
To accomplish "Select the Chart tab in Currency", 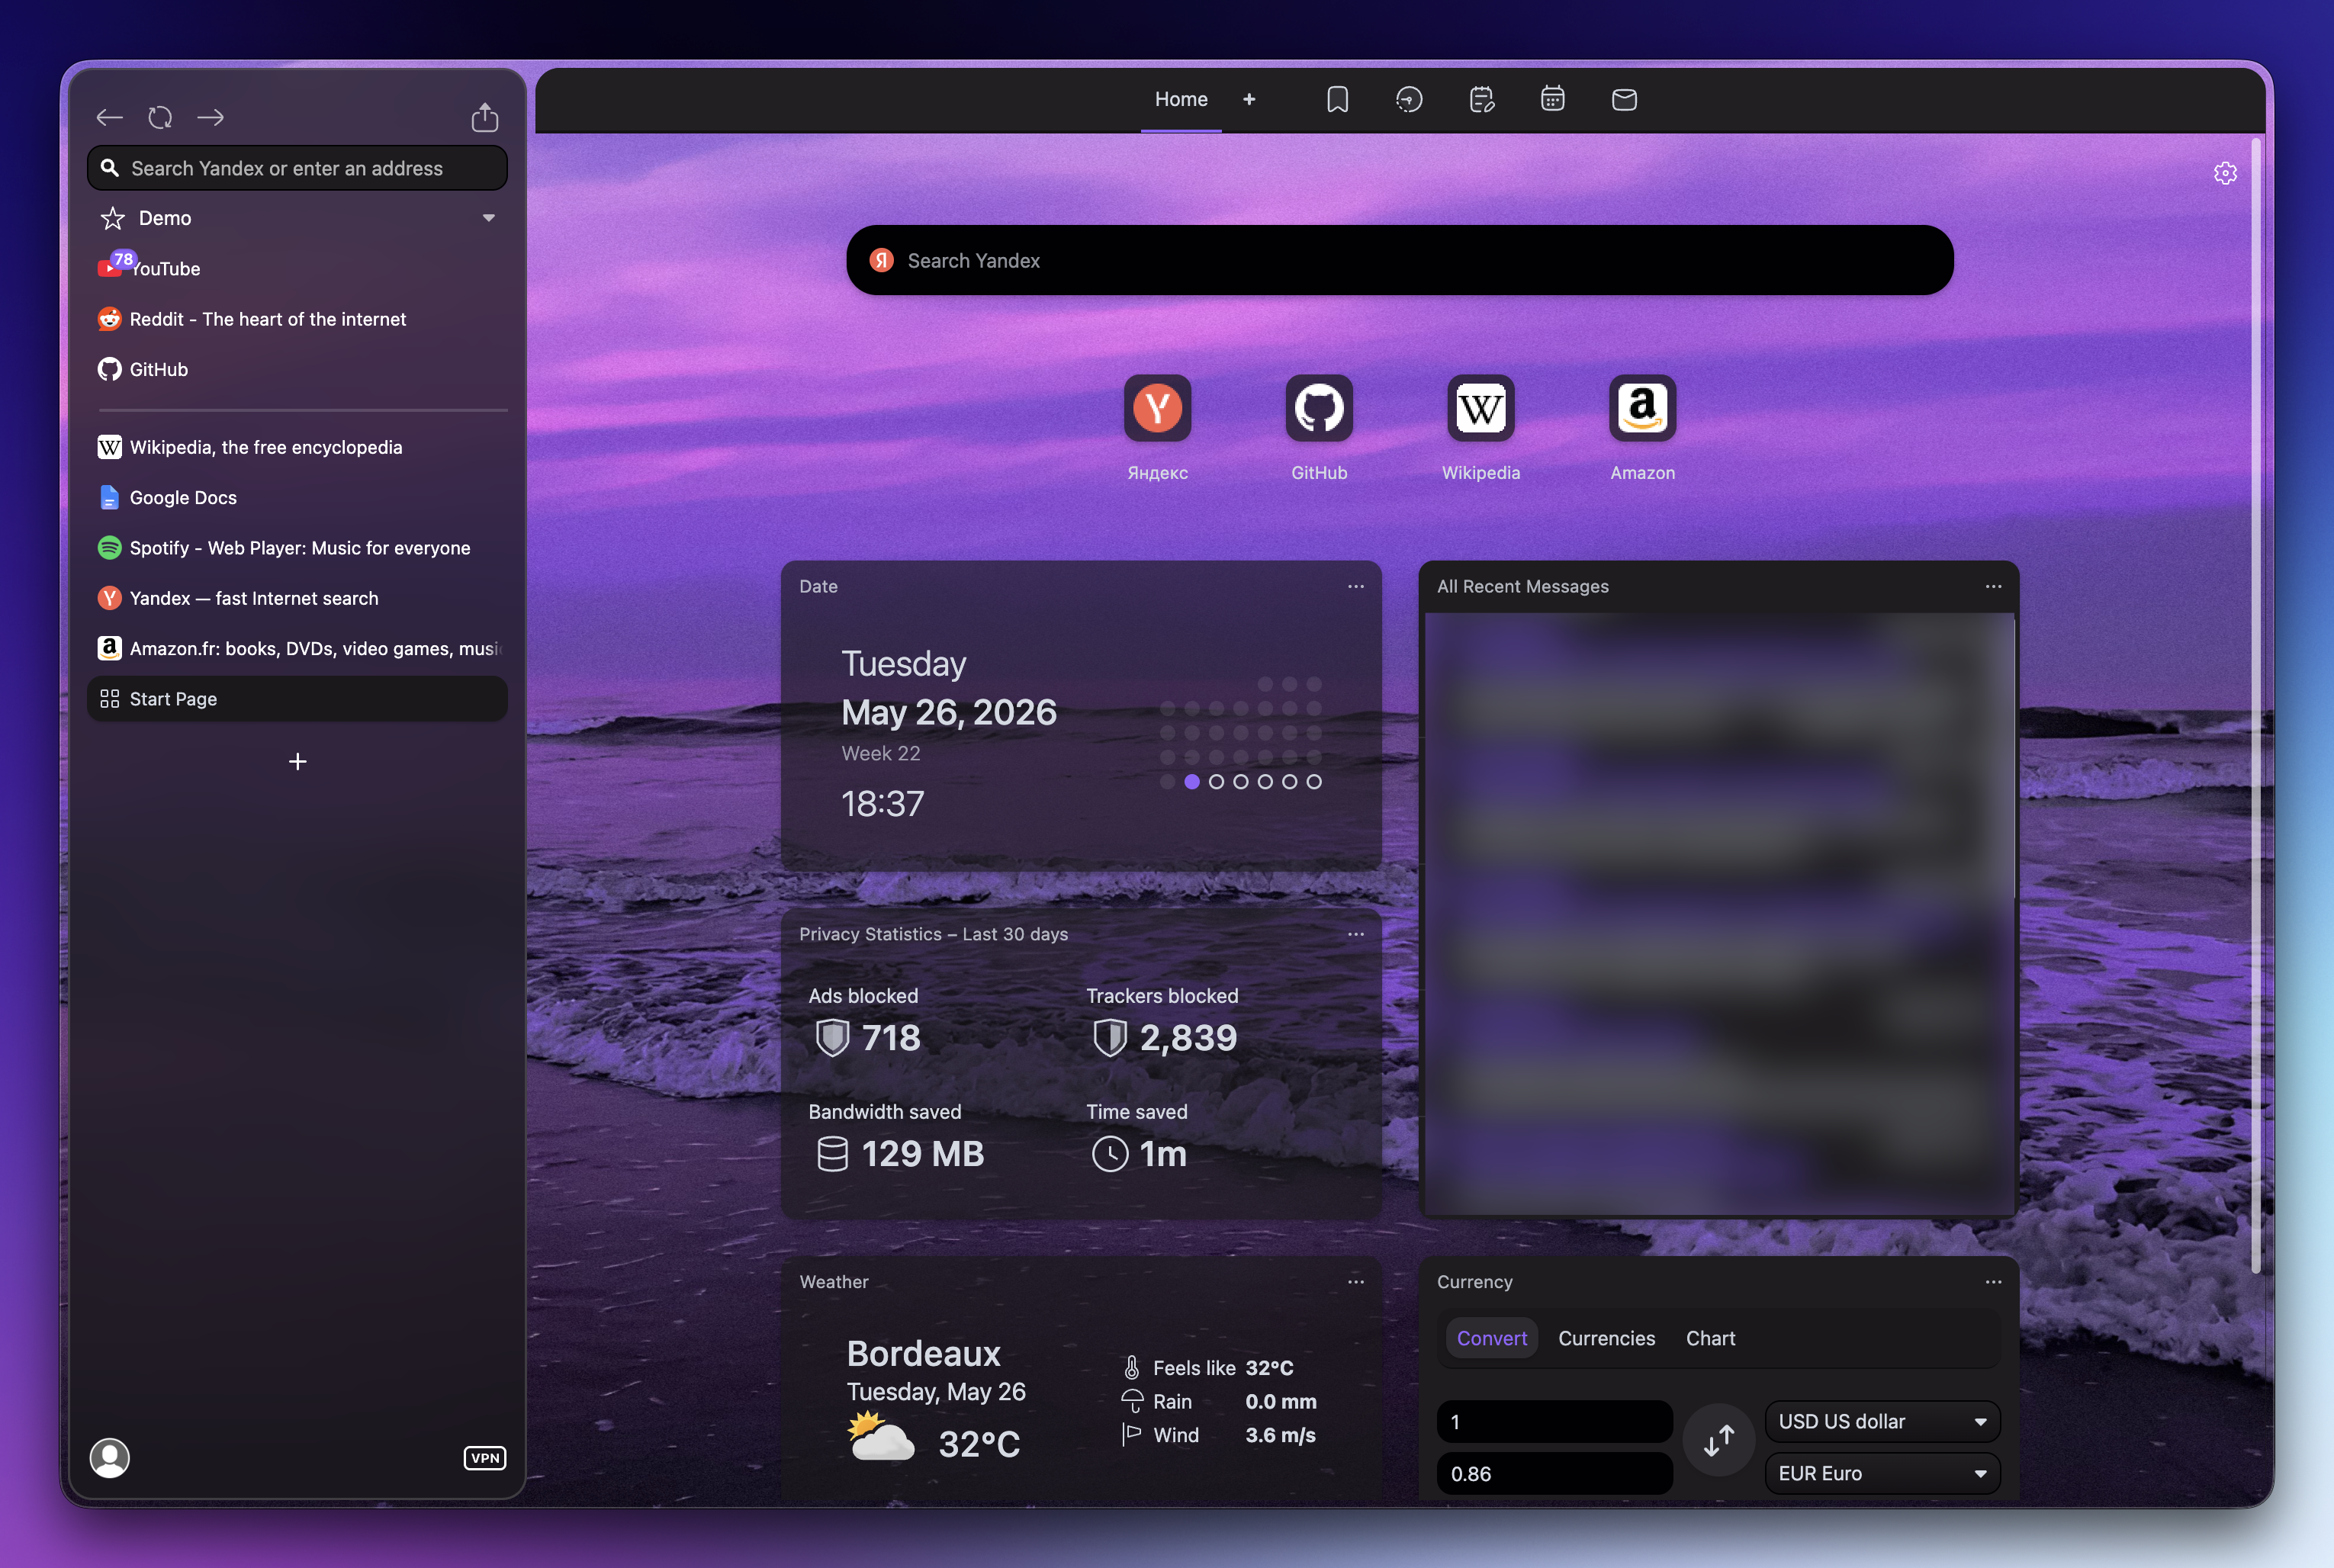I will click(x=1710, y=1338).
